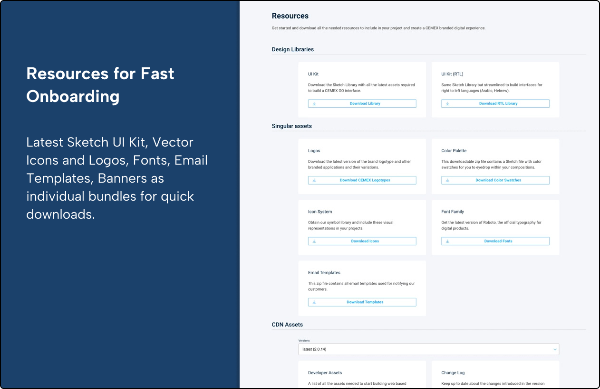Expand the chevron arrow on the Versions selector
Viewport: 600px width, 389px height.
pos(554,349)
